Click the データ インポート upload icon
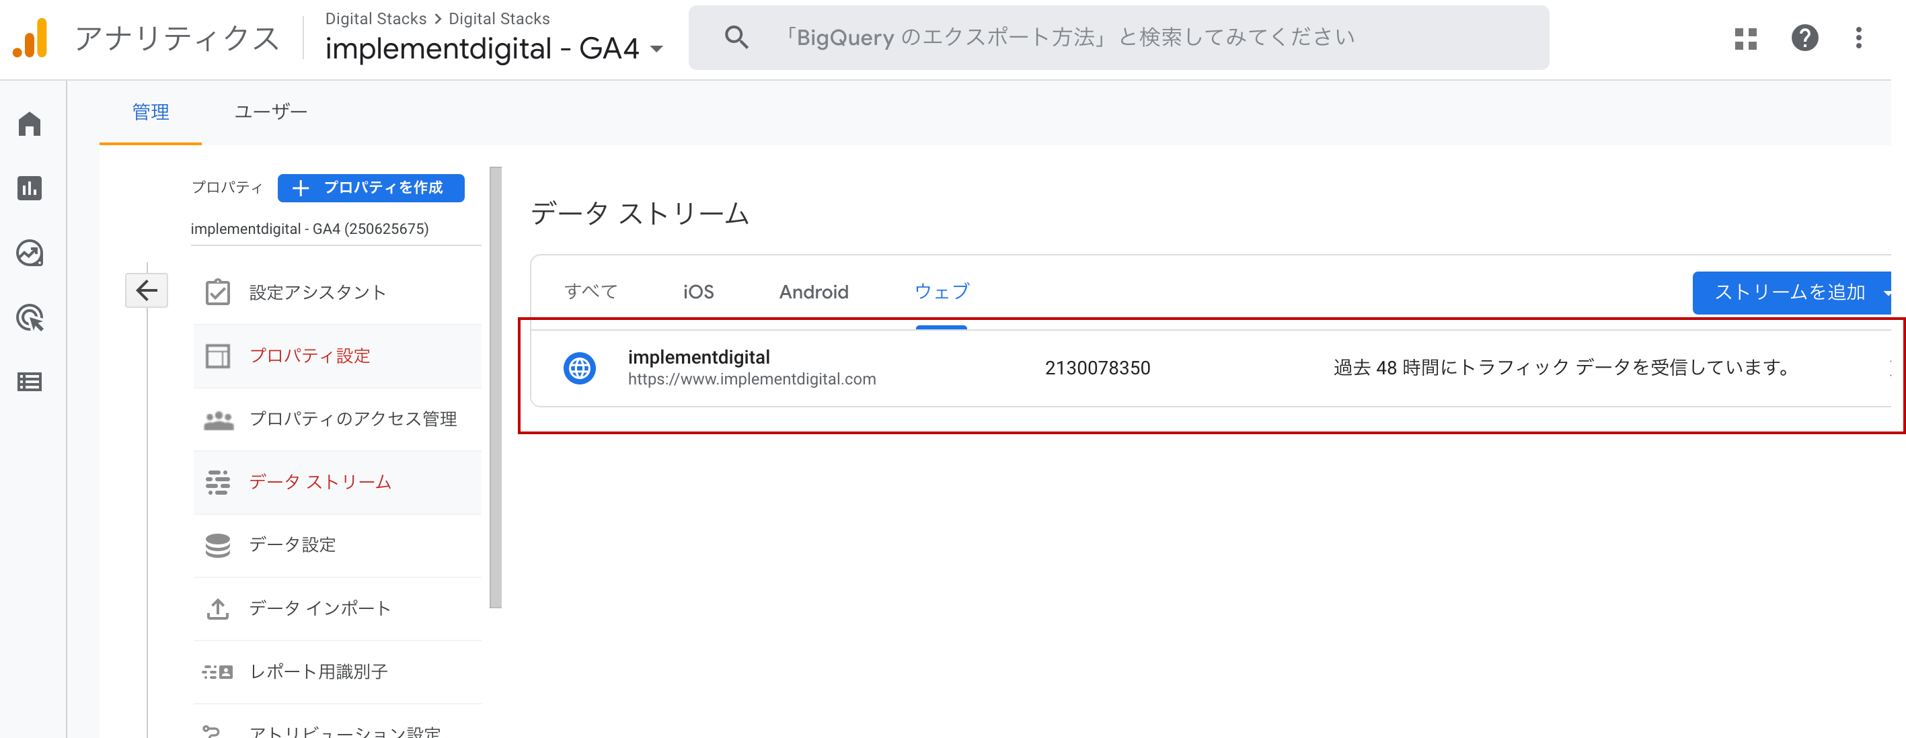The width and height of the screenshot is (1906, 738). click(x=217, y=608)
